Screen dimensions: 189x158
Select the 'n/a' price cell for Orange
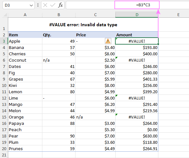coord(95,117)
